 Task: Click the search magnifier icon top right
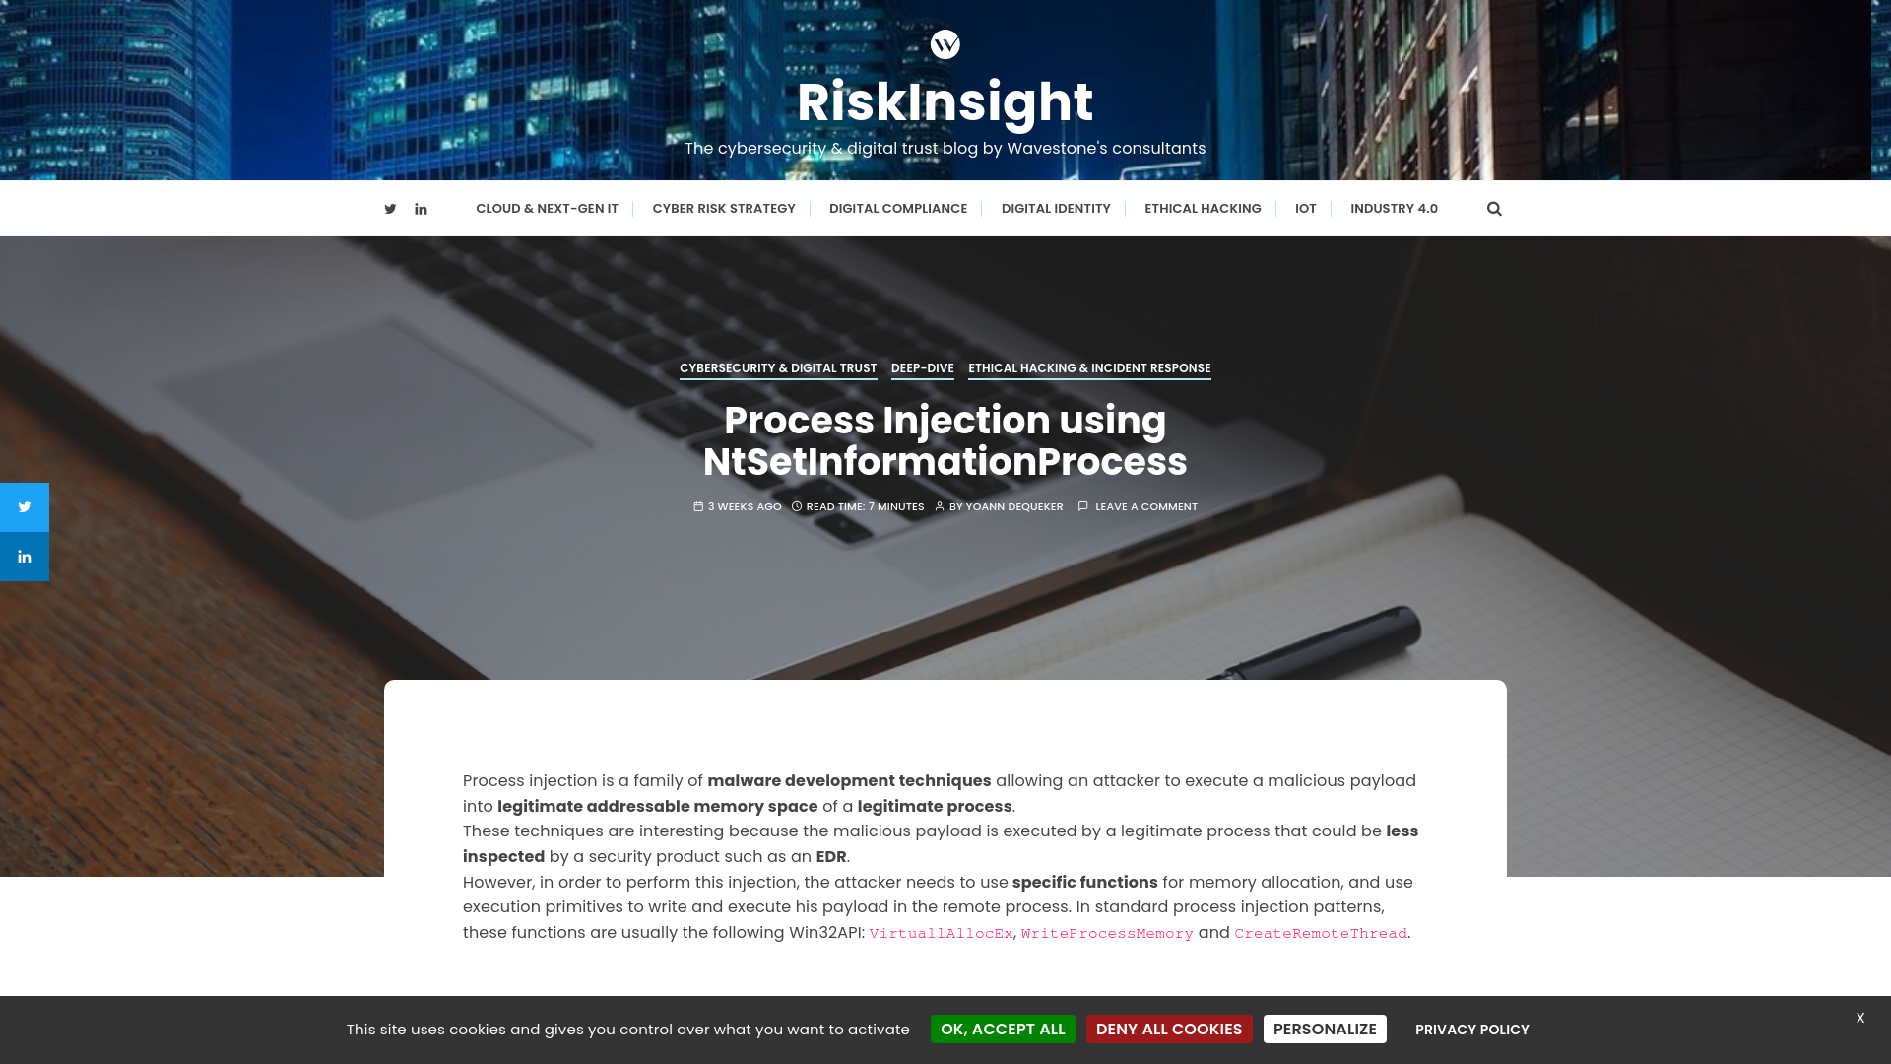pyautogui.click(x=1493, y=208)
